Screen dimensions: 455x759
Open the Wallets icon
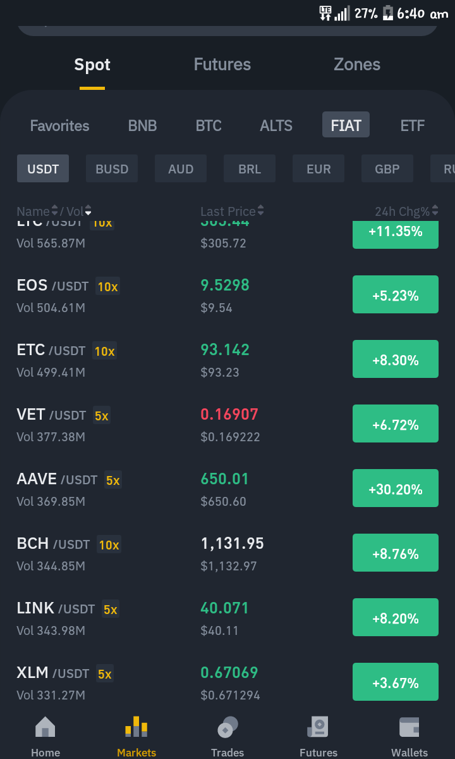pos(409,727)
